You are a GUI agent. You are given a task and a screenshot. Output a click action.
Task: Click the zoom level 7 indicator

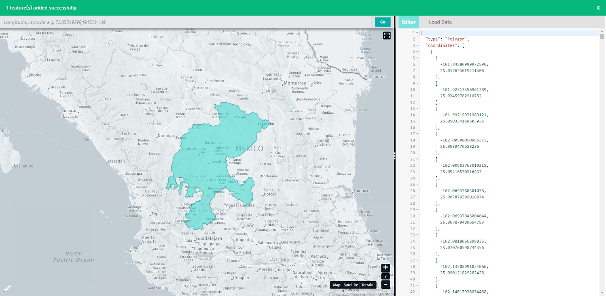386,276
